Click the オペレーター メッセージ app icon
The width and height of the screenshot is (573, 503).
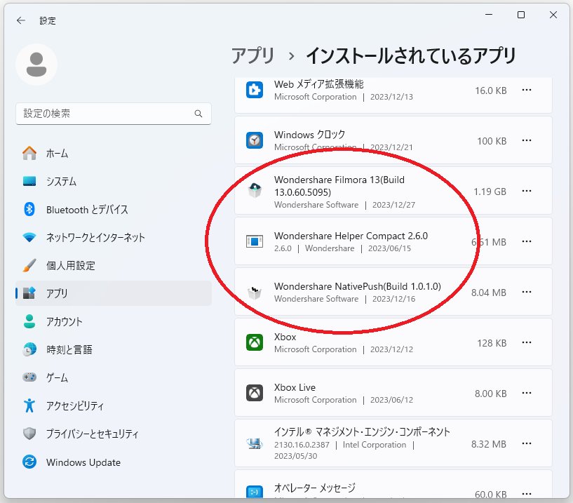point(255,492)
